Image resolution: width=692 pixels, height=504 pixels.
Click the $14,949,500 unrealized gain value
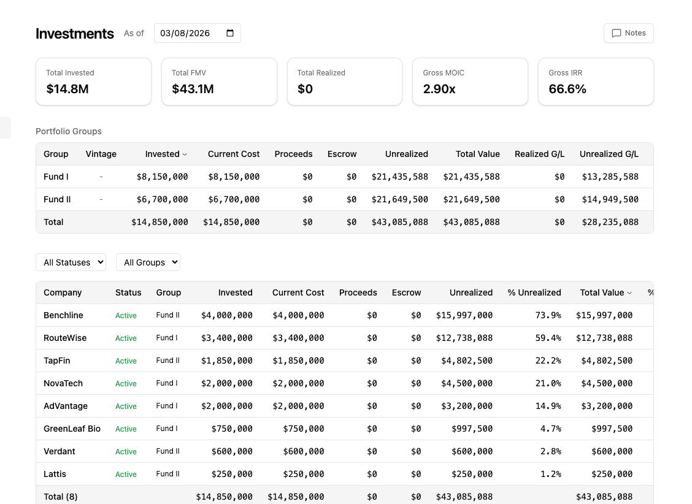[610, 199]
